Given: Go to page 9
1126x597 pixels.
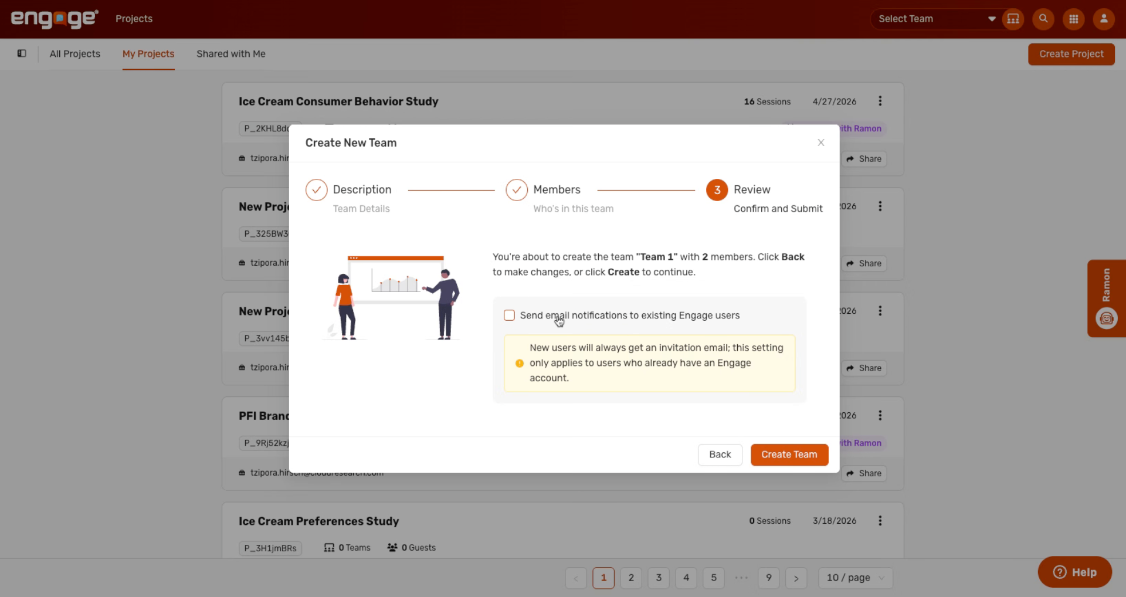Looking at the screenshot, I should pos(769,578).
